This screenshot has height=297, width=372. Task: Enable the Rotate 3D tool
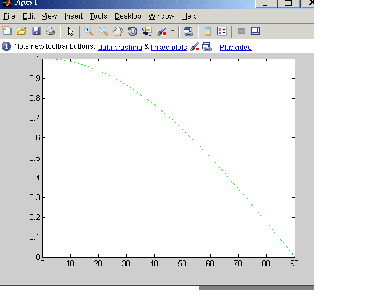pyautogui.click(x=133, y=31)
